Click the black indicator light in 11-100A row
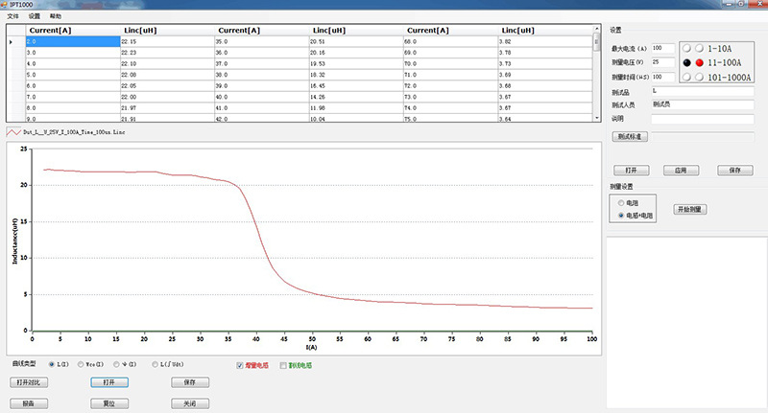 click(687, 62)
